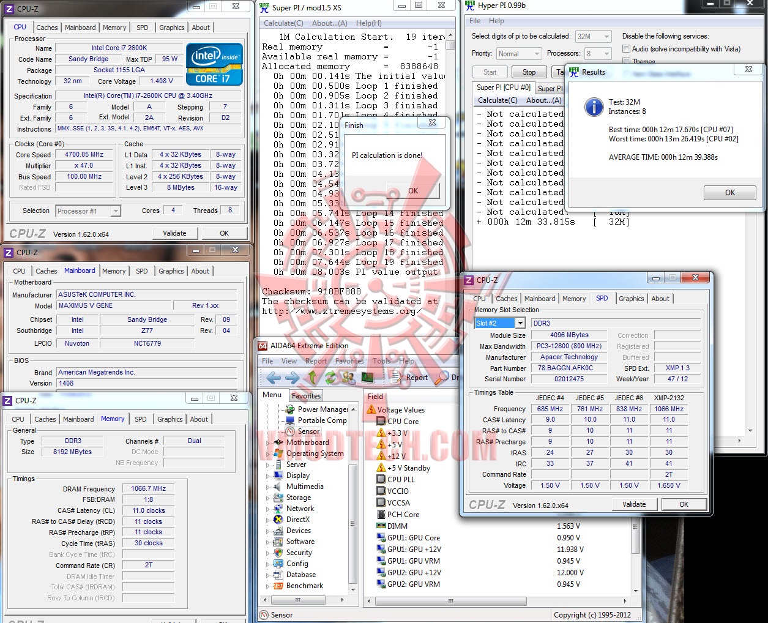Click Stop button in Hyper PI
The width and height of the screenshot is (768, 623).
[x=529, y=72]
